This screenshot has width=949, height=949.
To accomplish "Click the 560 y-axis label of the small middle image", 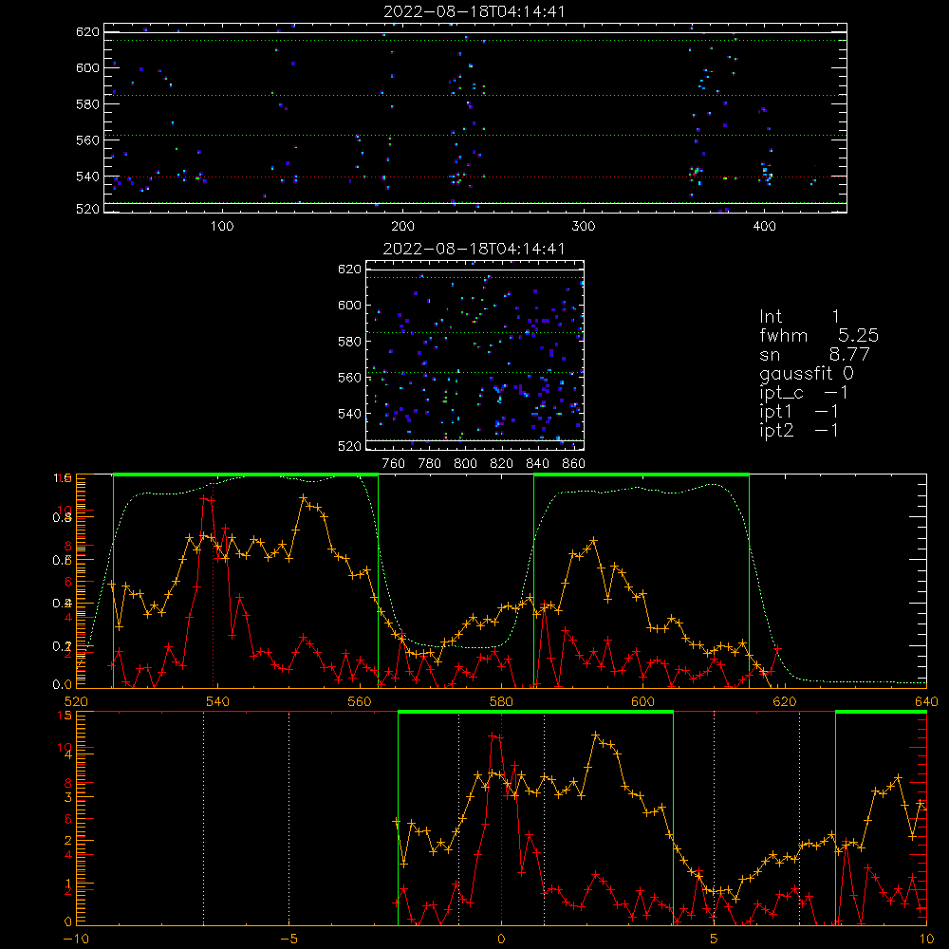I will (x=350, y=378).
